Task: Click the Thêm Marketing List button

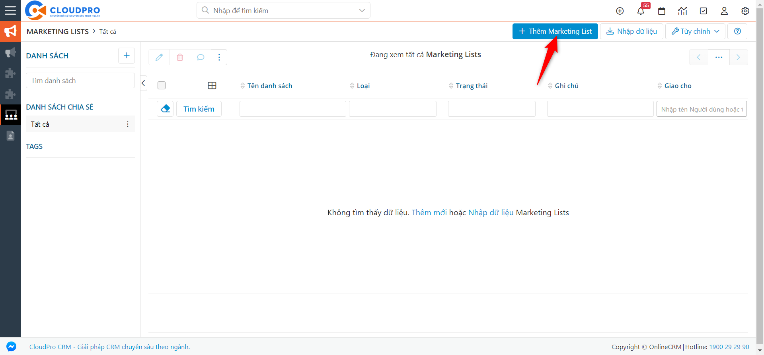Action: pyautogui.click(x=555, y=31)
